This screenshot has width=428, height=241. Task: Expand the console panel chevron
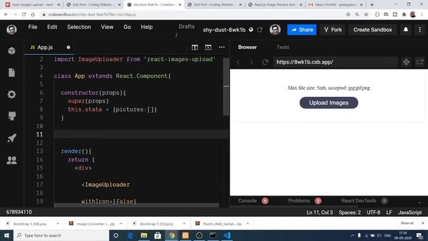(x=419, y=202)
